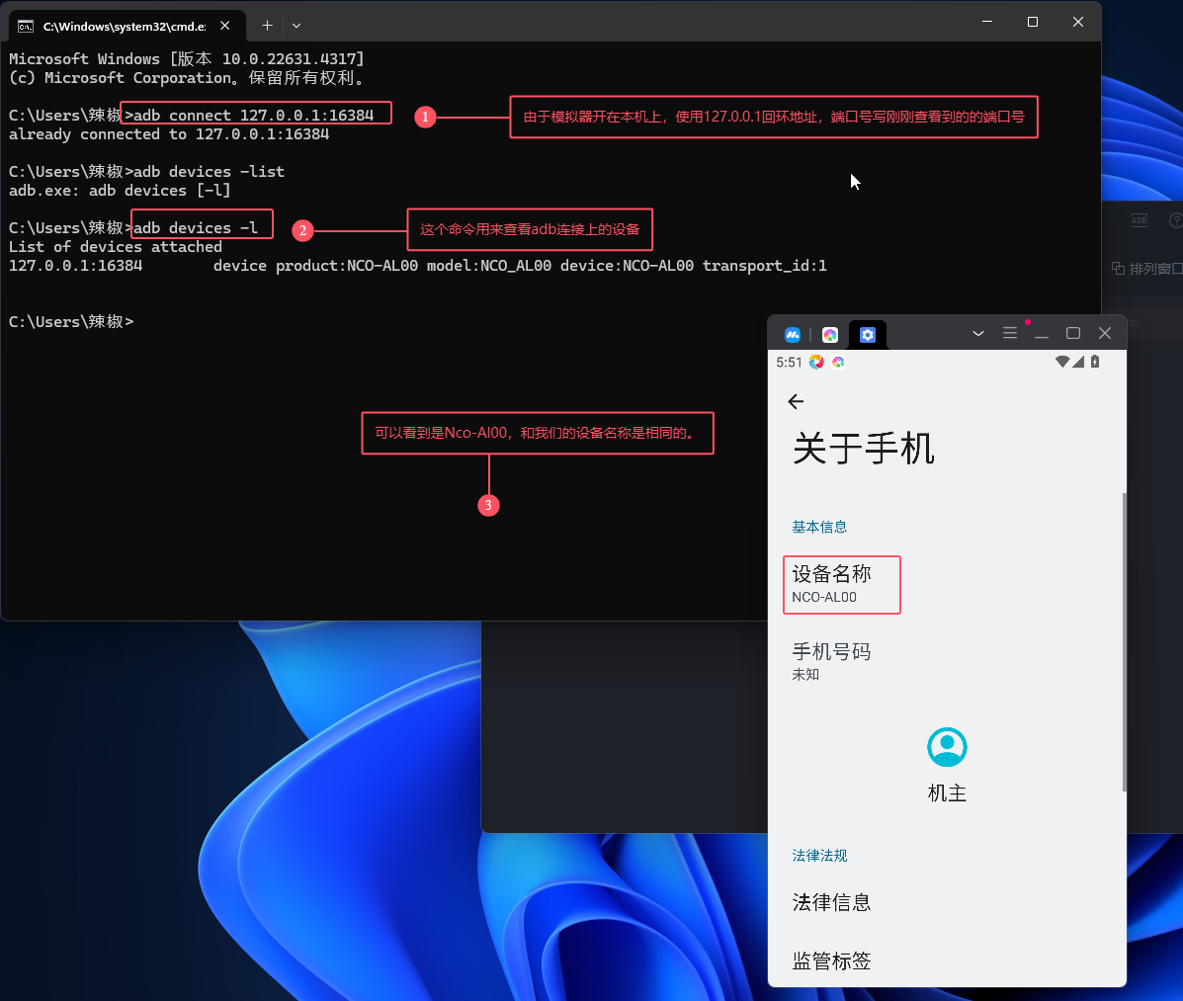Click the 关于手机 page title

point(864,449)
